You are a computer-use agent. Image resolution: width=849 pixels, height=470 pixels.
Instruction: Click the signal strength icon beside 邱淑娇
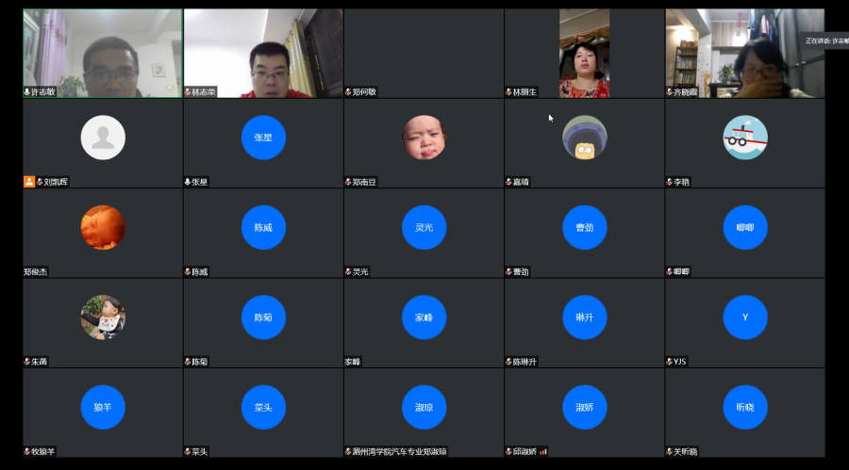point(543,451)
